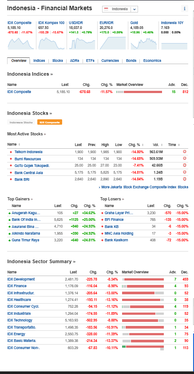This screenshot has height=374, width=194.
Task: Sort Most Active Stocks by Chg. % arrows
Action: coord(143,145)
